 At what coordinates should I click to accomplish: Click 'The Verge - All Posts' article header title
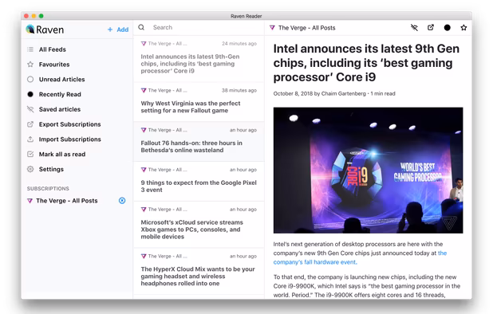point(306,28)
